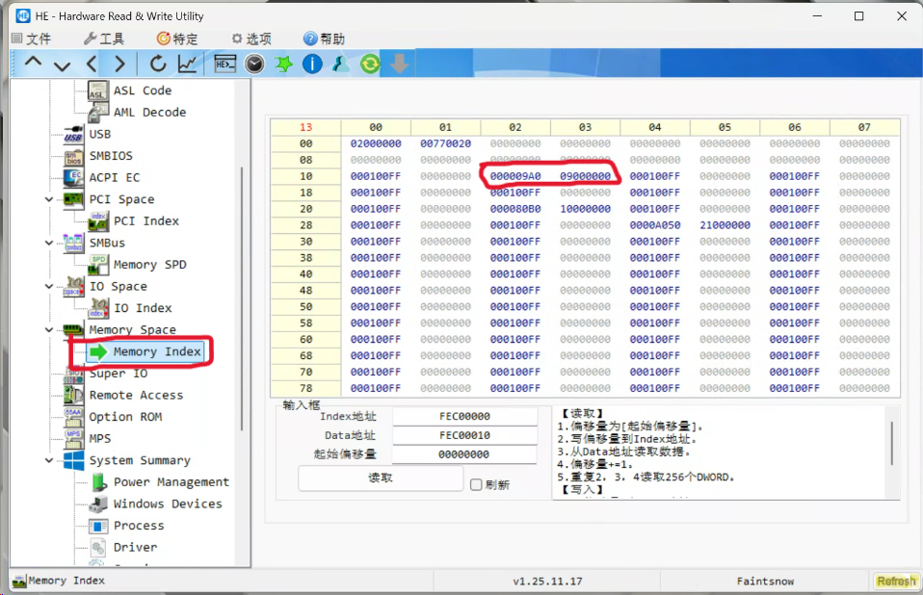Enable the 刷新 checkbox
Image resolution: width=923 pixels, height=595 pixels.
click(476, 484)
